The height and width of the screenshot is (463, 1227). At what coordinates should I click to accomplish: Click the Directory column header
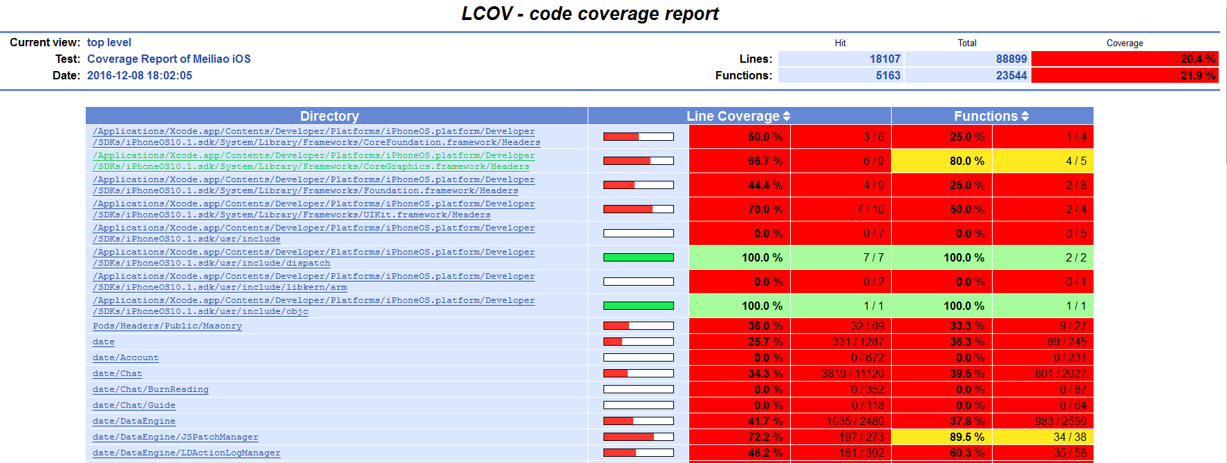[x=329, y=117]
